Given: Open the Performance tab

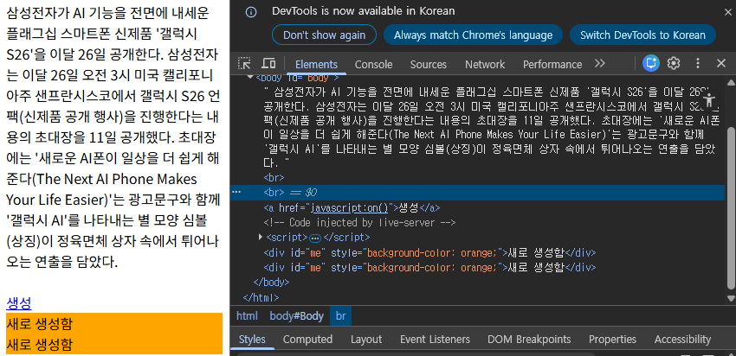Looking at the screenshot, I should tap(552, 64).
